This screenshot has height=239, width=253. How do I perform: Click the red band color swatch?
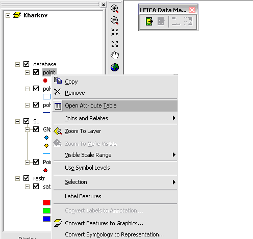tap(46, 202)
